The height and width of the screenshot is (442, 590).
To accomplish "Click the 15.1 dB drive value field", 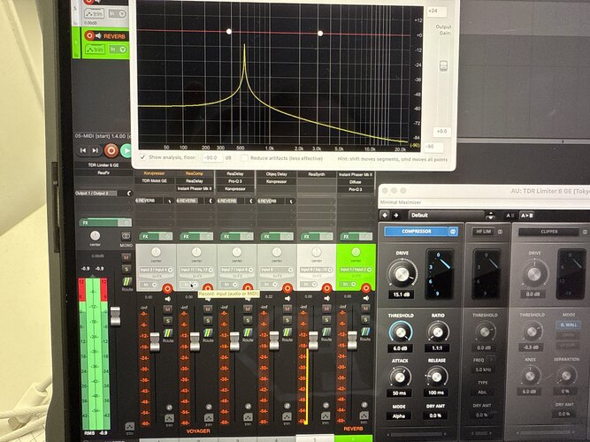I will tap(401, 294).
